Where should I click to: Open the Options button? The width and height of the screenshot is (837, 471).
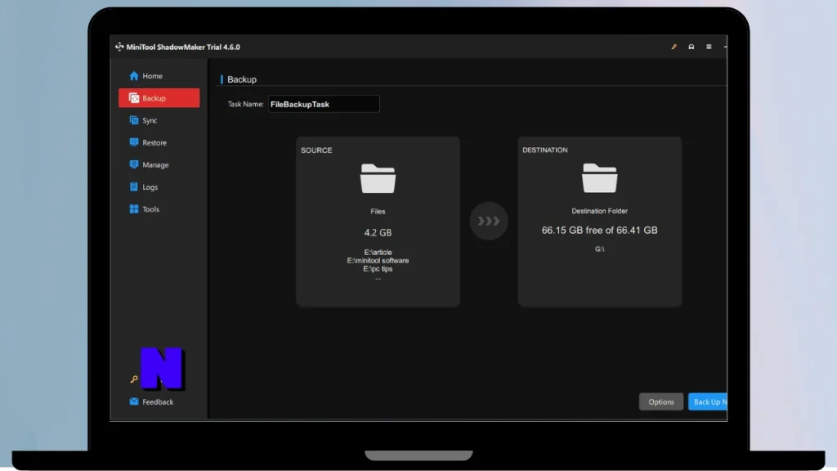coord(660,402)
